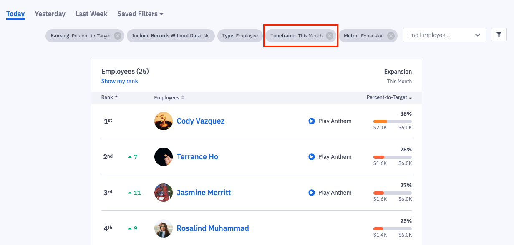Click Rosalind Muhammad's profile photo

164,228
